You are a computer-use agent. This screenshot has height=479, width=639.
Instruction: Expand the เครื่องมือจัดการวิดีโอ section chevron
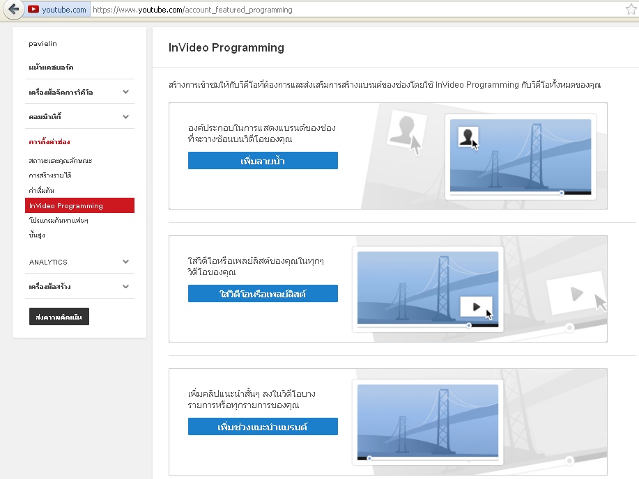(125, 92)
